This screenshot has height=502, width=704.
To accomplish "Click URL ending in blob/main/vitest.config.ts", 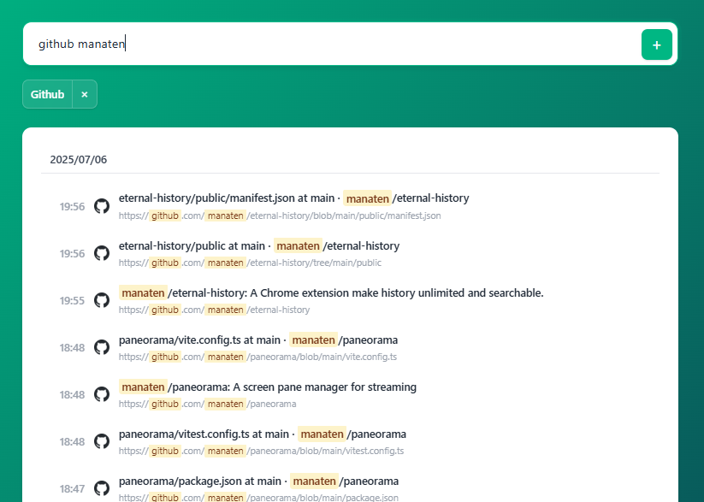I will [x=261, y=451].
